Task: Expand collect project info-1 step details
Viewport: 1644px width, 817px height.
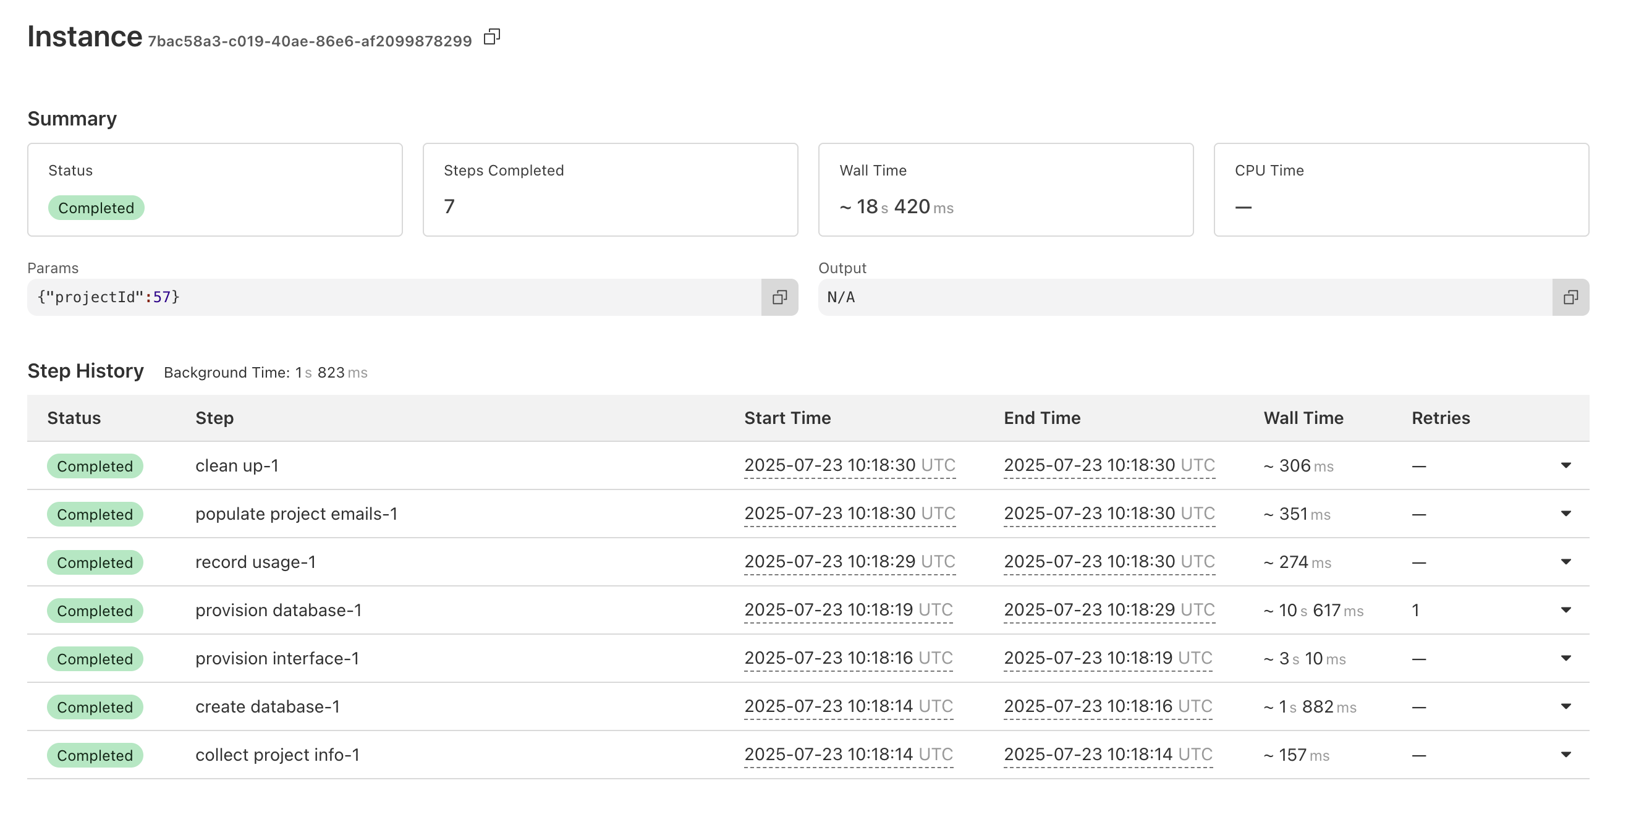Action: click(x=1566, y=755)
